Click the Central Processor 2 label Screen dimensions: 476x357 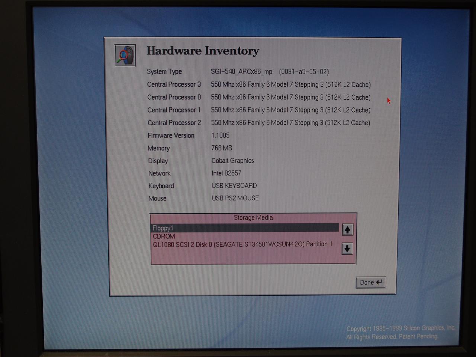point(174,123)
